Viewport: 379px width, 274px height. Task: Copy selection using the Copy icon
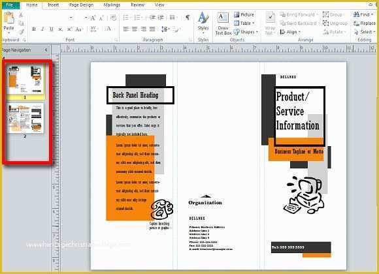click(21, 23)
